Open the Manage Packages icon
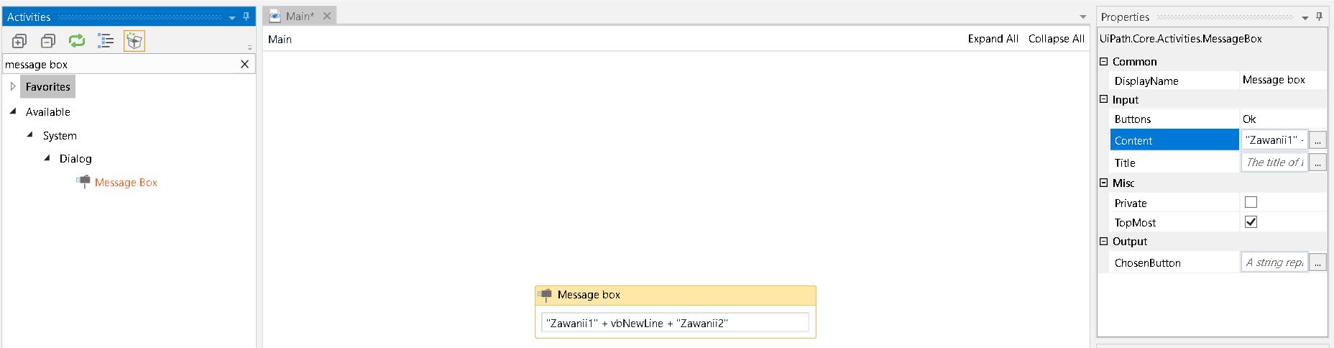The image size is (1334, 348). click(x=134, y=41)
